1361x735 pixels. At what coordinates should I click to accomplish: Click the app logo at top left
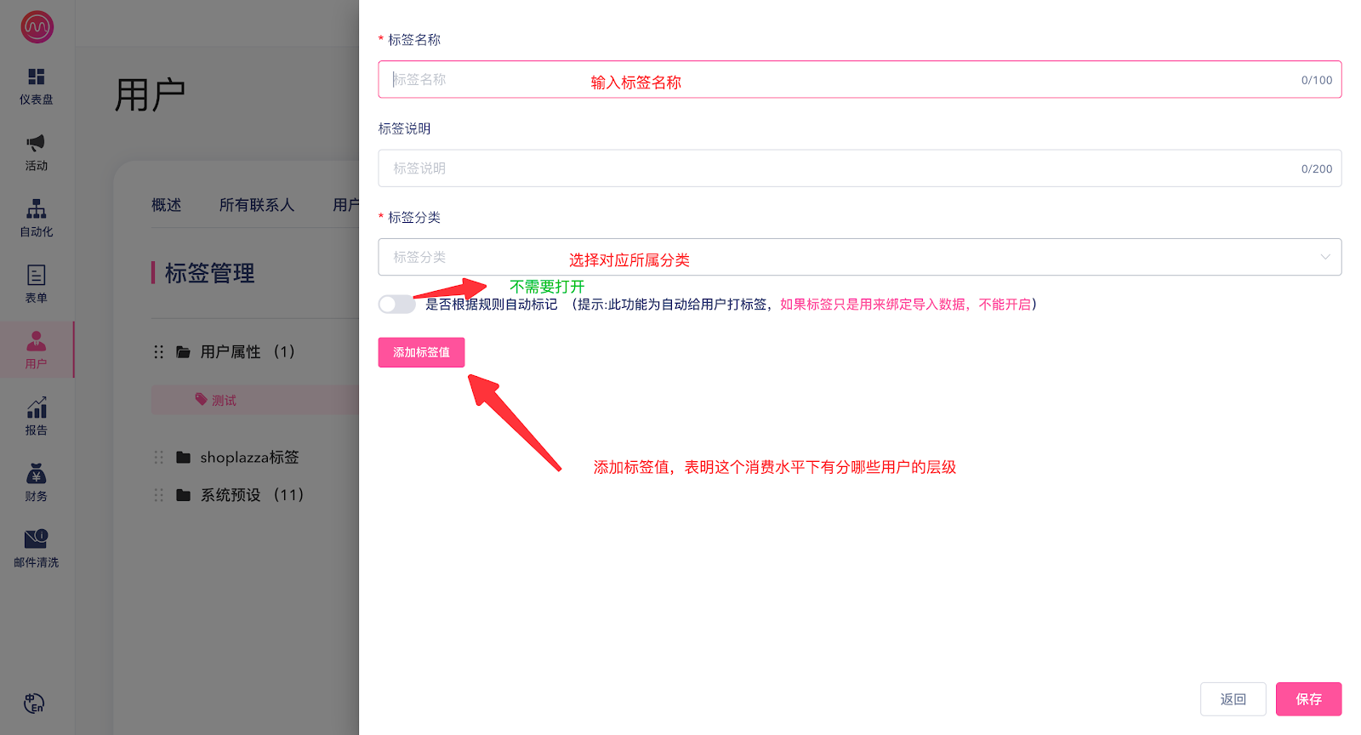37,27
